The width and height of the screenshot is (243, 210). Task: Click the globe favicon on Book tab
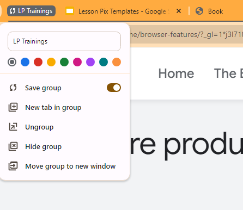point(199,11)
